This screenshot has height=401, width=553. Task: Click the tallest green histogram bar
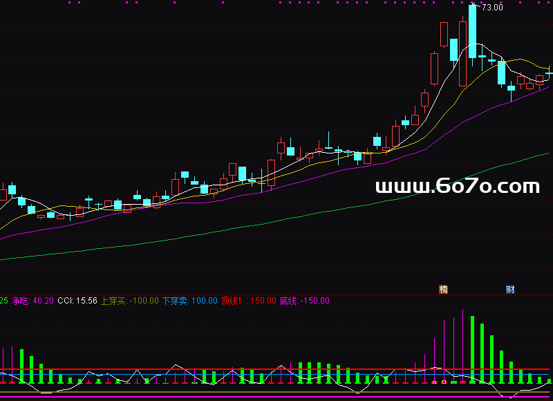[472, 349]
